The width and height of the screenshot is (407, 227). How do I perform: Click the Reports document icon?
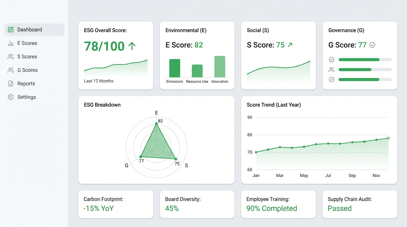11,84
